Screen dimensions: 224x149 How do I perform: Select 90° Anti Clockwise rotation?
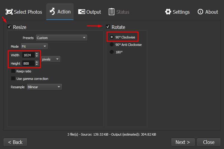coord(112,44)
